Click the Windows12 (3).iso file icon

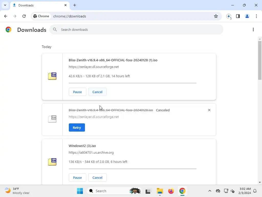click(x=52, y=162)
